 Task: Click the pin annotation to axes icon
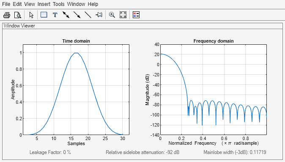(99, 15)
